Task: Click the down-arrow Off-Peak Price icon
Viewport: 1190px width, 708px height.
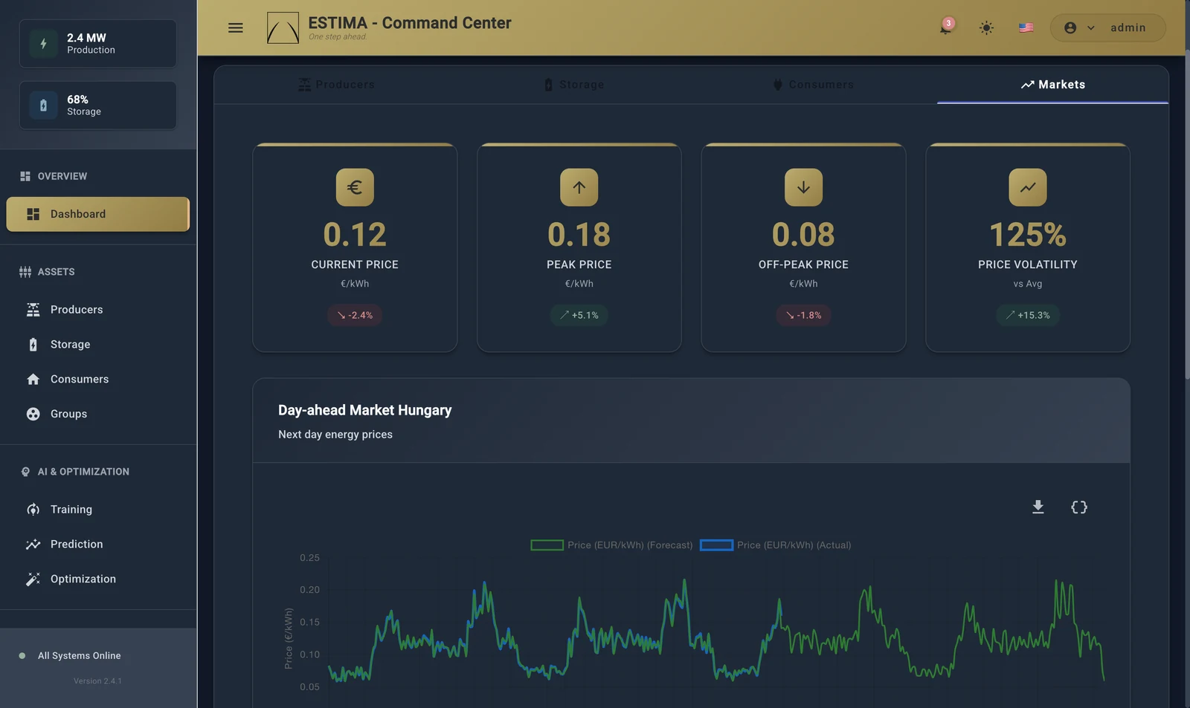Action: coord(803,187)
